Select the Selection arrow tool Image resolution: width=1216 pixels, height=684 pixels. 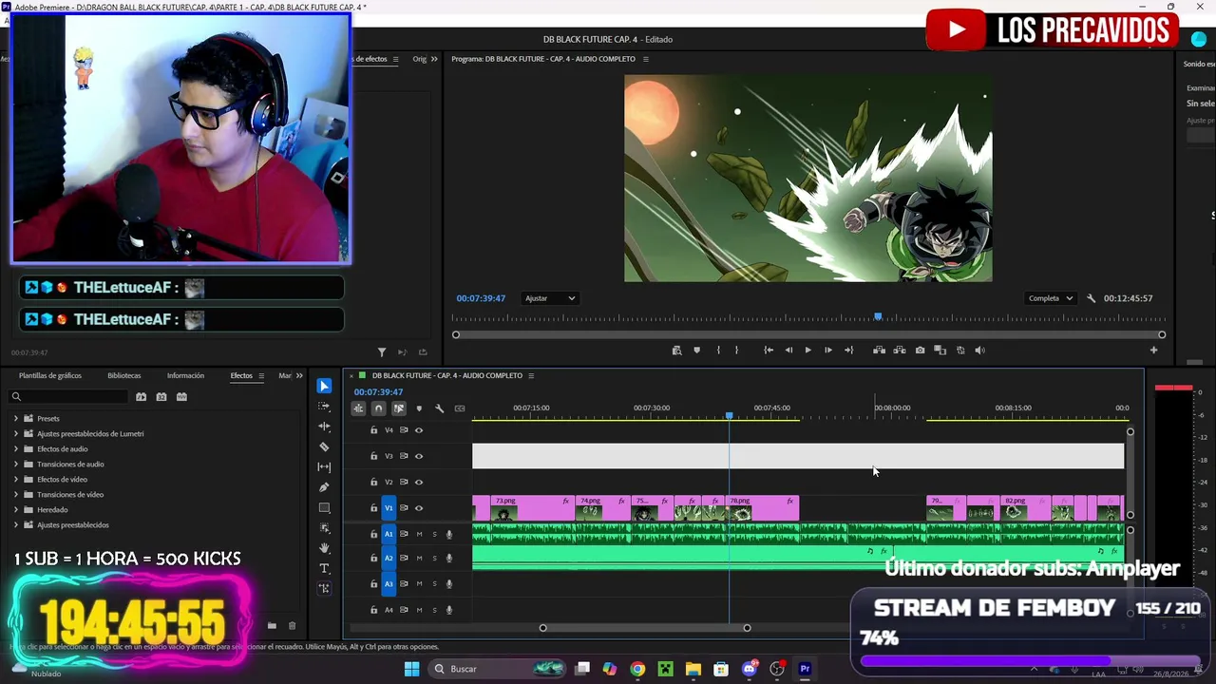[324, 386]
